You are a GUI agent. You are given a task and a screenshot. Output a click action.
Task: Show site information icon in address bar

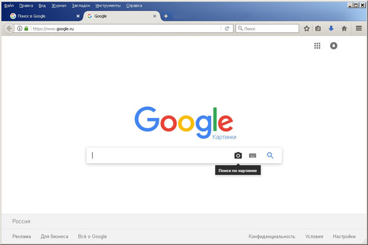(20, 29)
